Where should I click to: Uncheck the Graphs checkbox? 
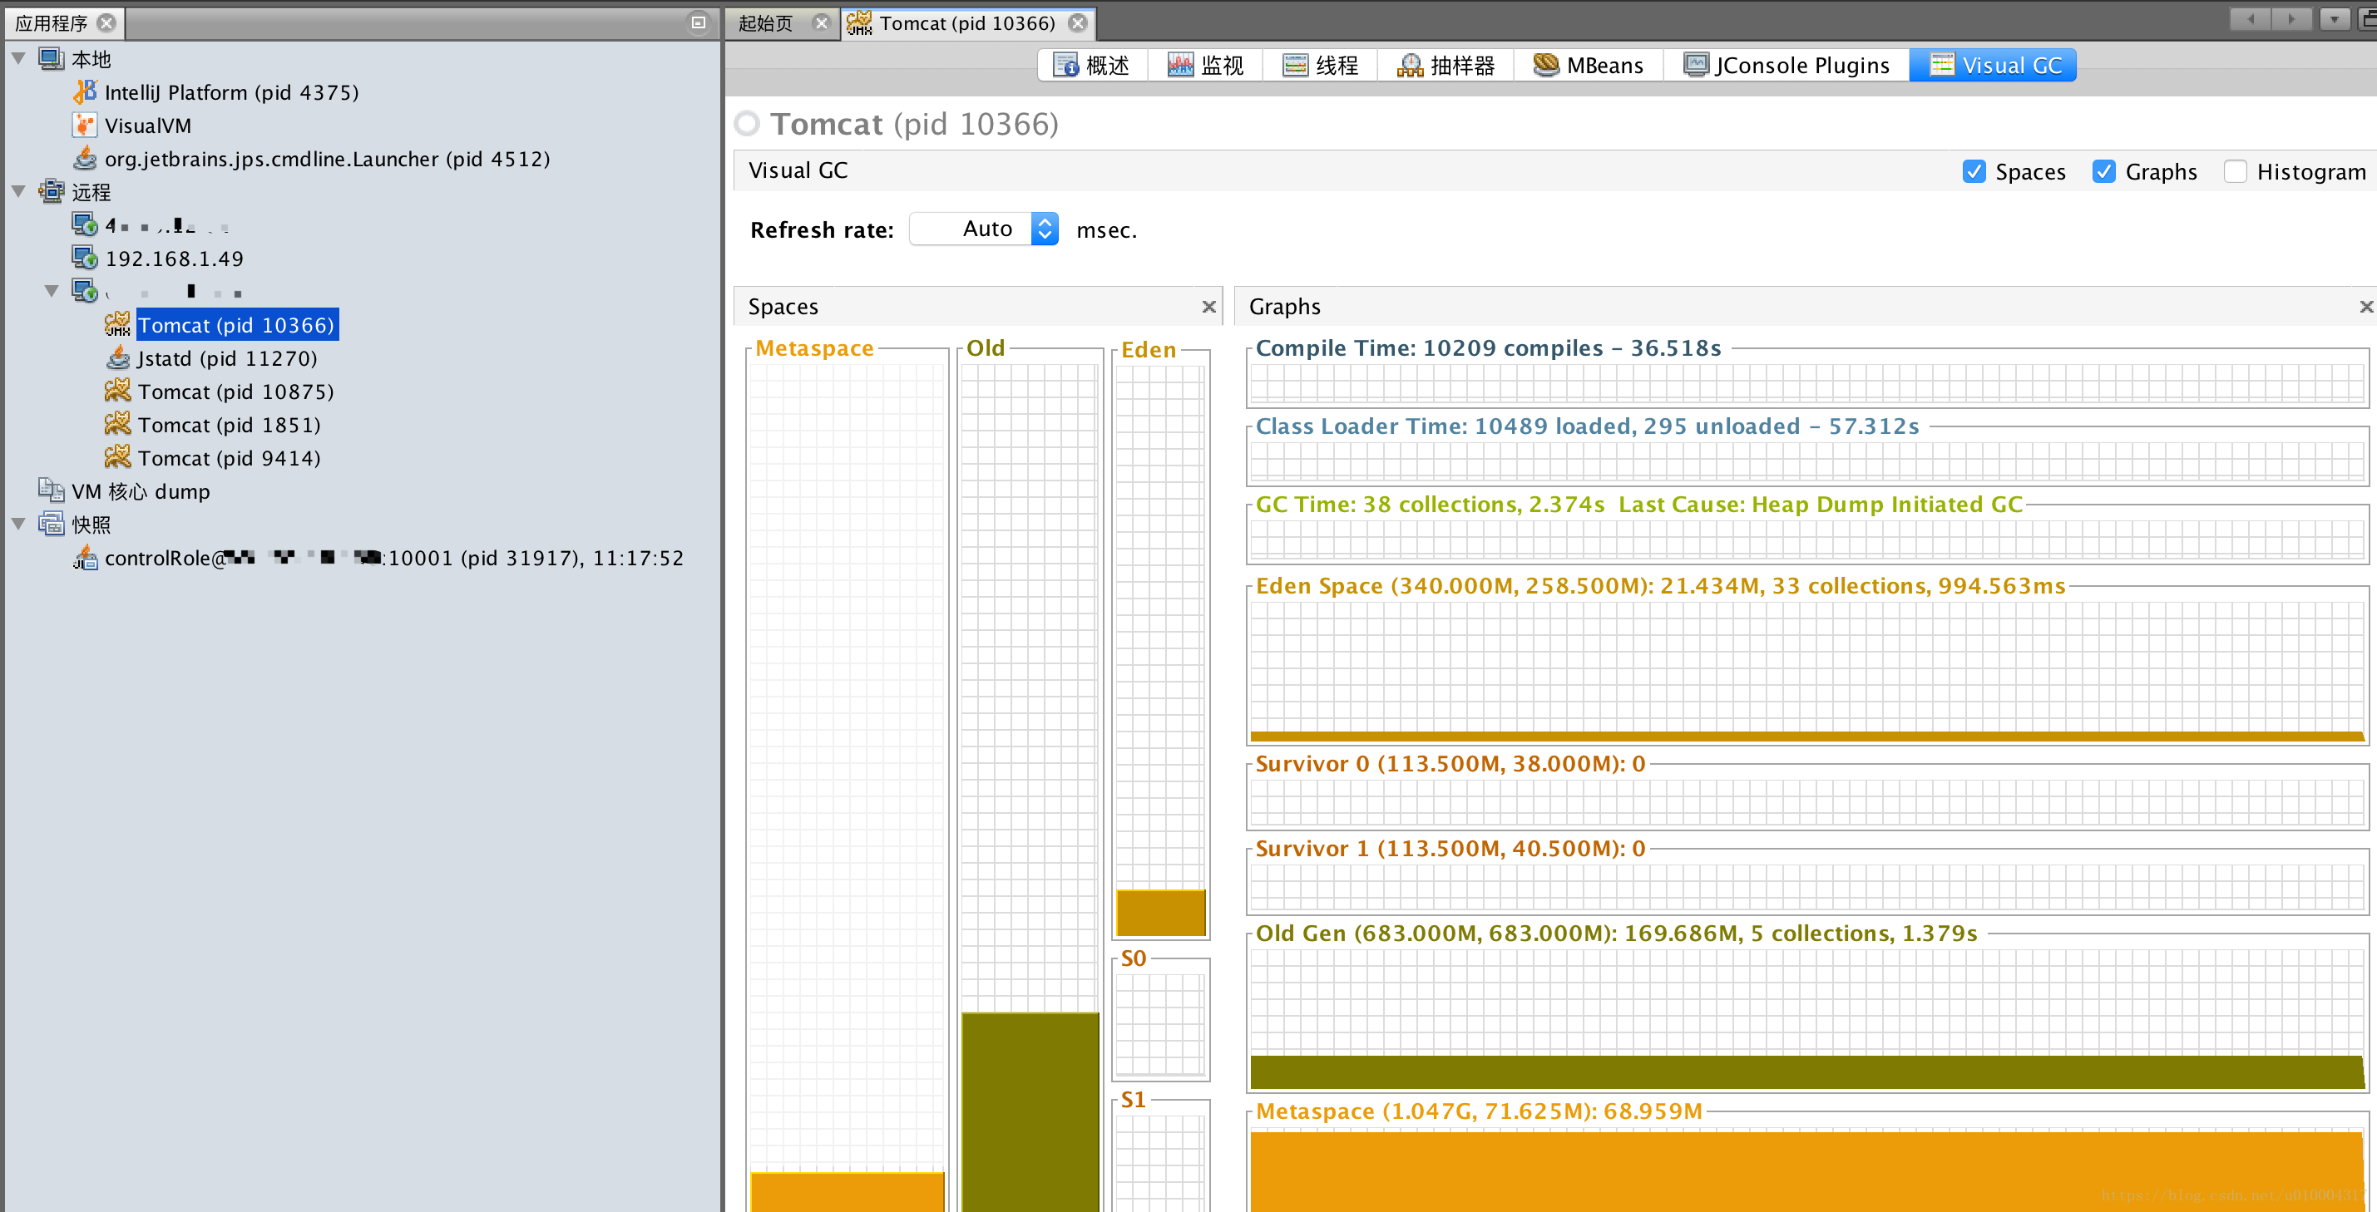point(2104,171)
